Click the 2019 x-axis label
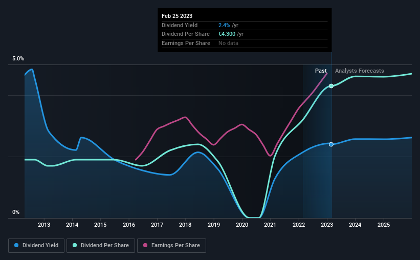The image size is (420, 260). [214, 225]
